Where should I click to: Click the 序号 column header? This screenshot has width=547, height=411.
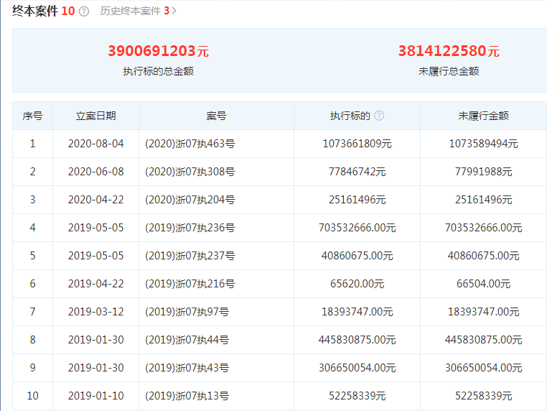[32, 116]
